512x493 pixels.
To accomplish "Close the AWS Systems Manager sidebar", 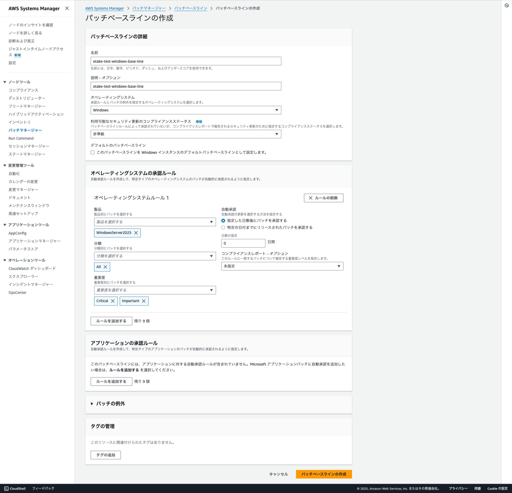I will click(67, 8).
